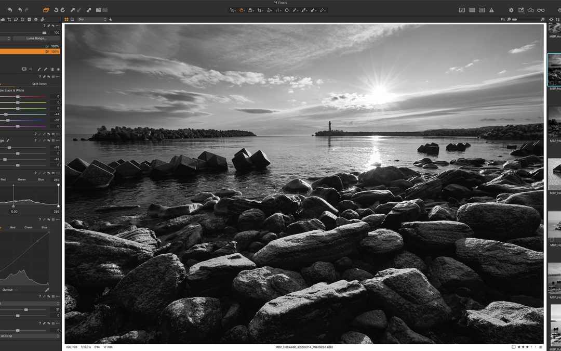
Task: Click the proofing glasses icon
Action: coord(541,10)
